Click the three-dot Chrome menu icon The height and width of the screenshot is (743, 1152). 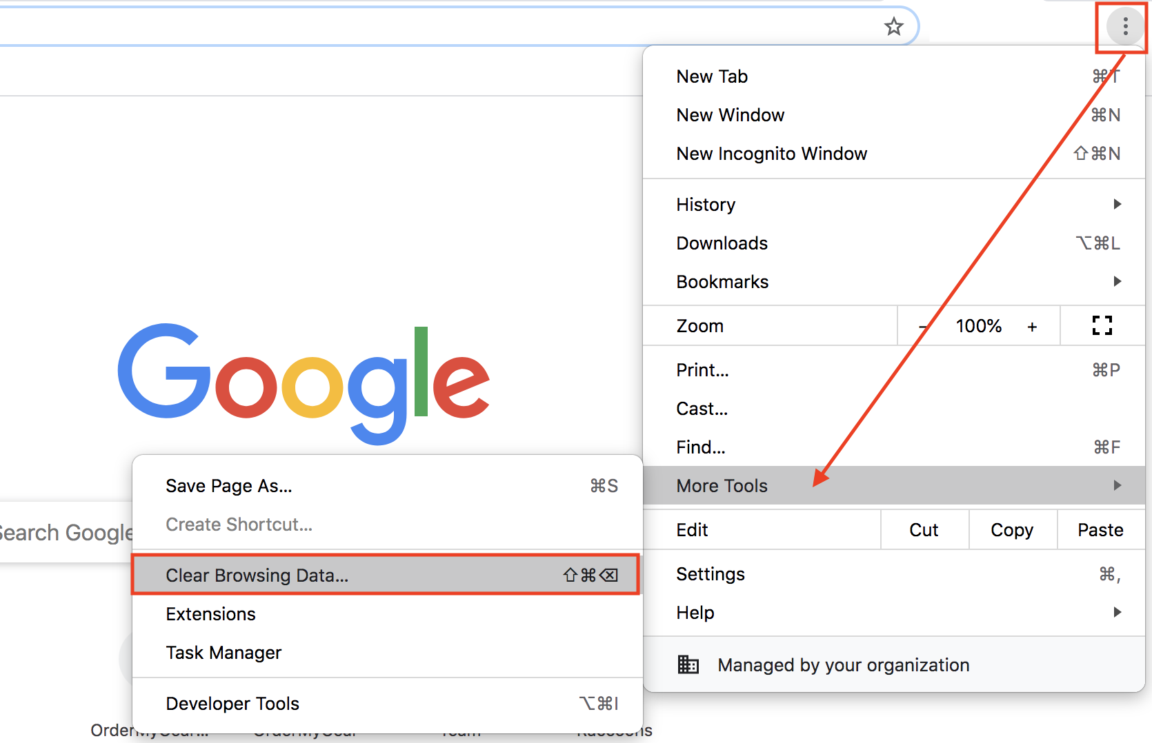(x=1125, y=27)
